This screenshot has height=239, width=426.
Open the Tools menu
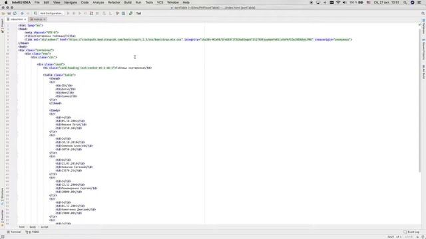(149, 3)
